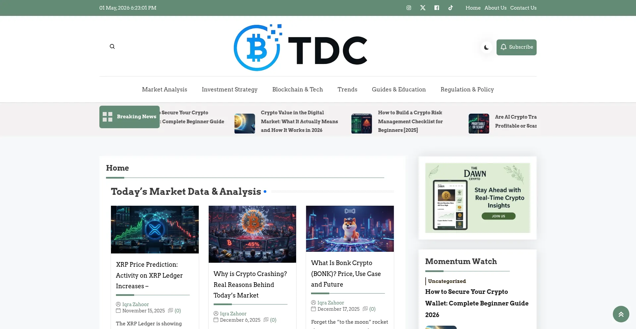Image resolution: width=636 pixels, height=329 pixels.
Task: Open XRP Price Prediction article title
Action: [149, 275]
